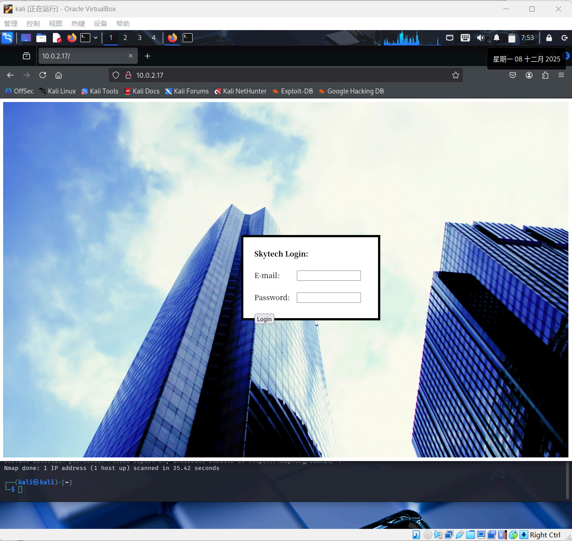Screen dimensions: 572x541
Task: Bookmark this page with the star
Action: click(456, 75)
